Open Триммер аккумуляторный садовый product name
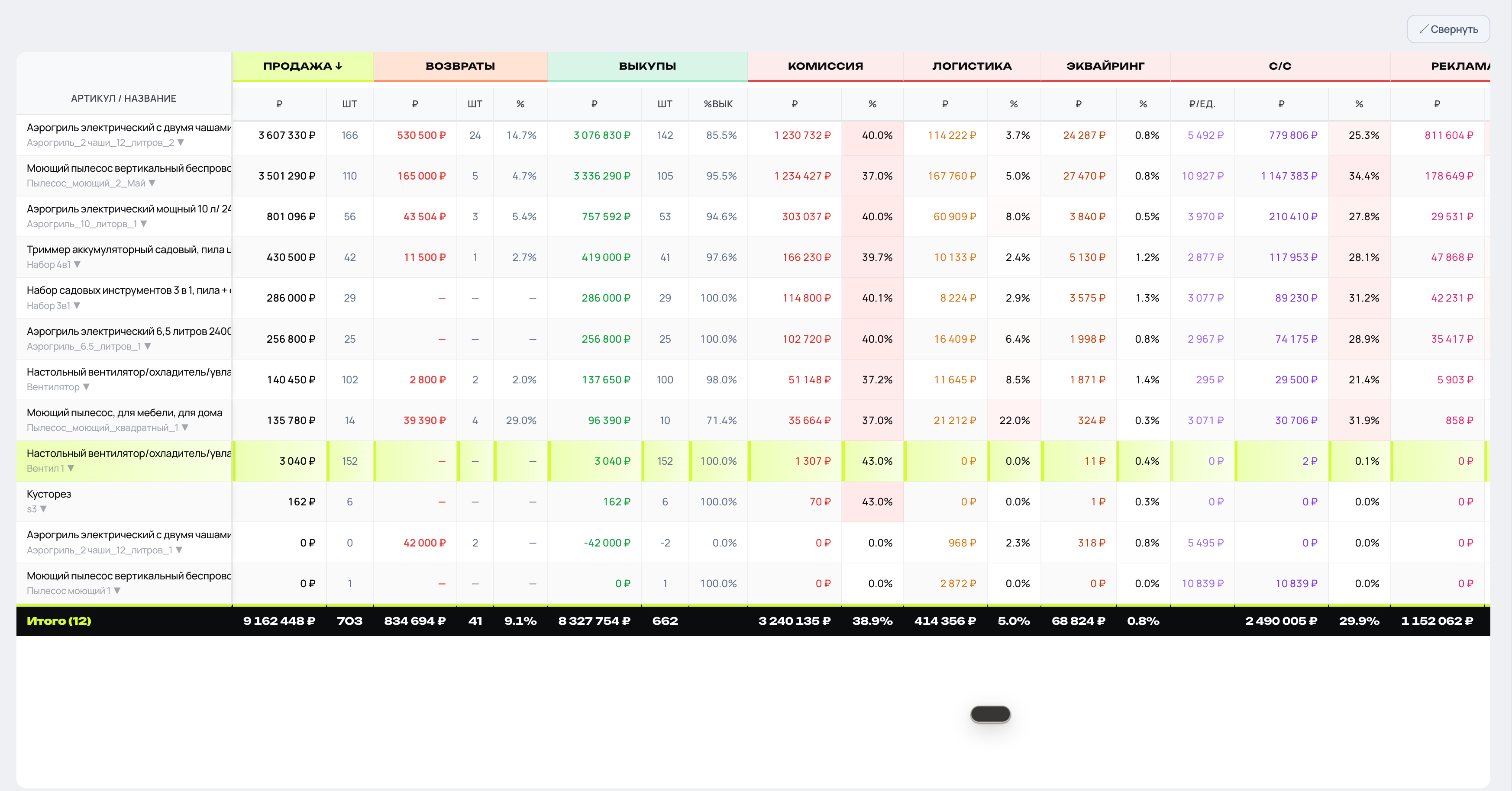 (x=129, y=250)
